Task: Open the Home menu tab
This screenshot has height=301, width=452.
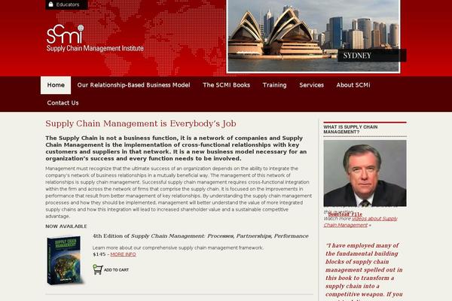Action: pos(56,85)
